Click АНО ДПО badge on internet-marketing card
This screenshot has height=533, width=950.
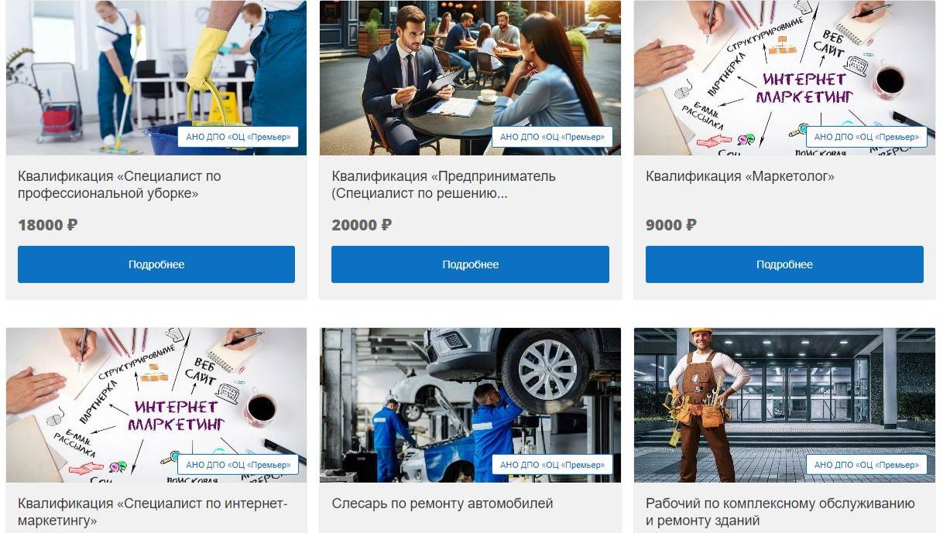pos(238,465)
